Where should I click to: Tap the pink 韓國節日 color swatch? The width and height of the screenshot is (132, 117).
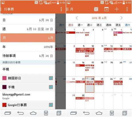pyautogui.click(x=4, y=78)
